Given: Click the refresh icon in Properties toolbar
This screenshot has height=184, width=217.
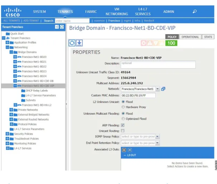Looking at the screenshot, I should pyautogui.click(x=72, y=43).
